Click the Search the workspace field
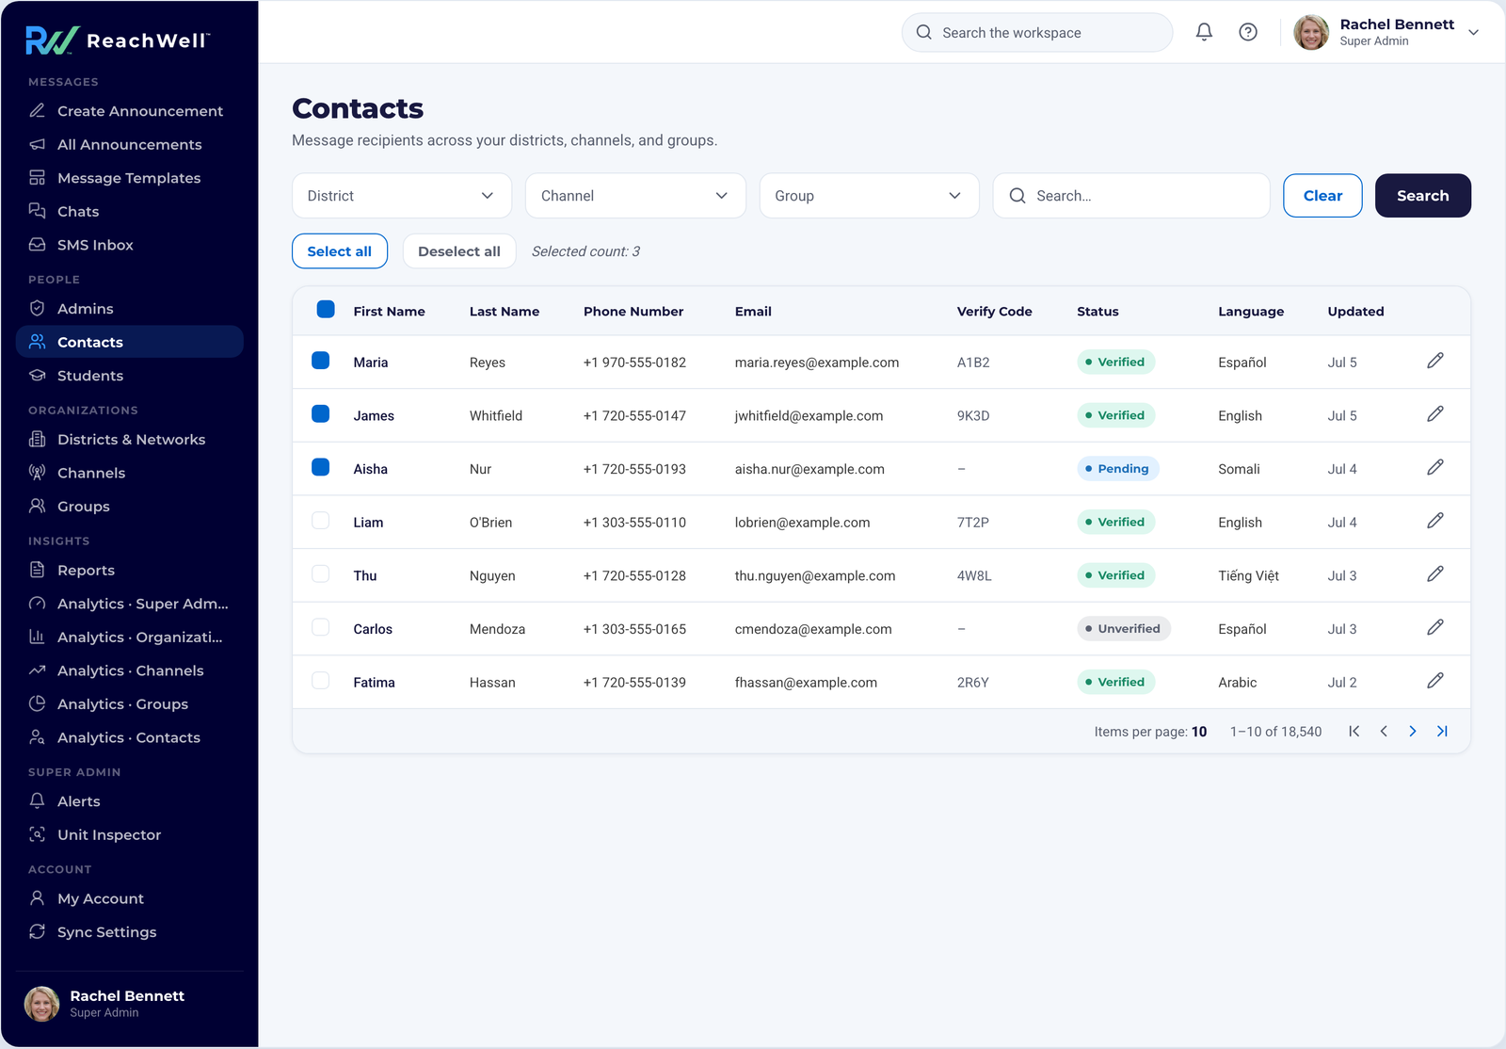 [x=1037, y=32]
